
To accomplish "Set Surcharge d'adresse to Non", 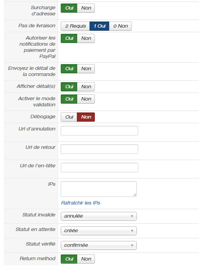I will [x=86, y=8].
